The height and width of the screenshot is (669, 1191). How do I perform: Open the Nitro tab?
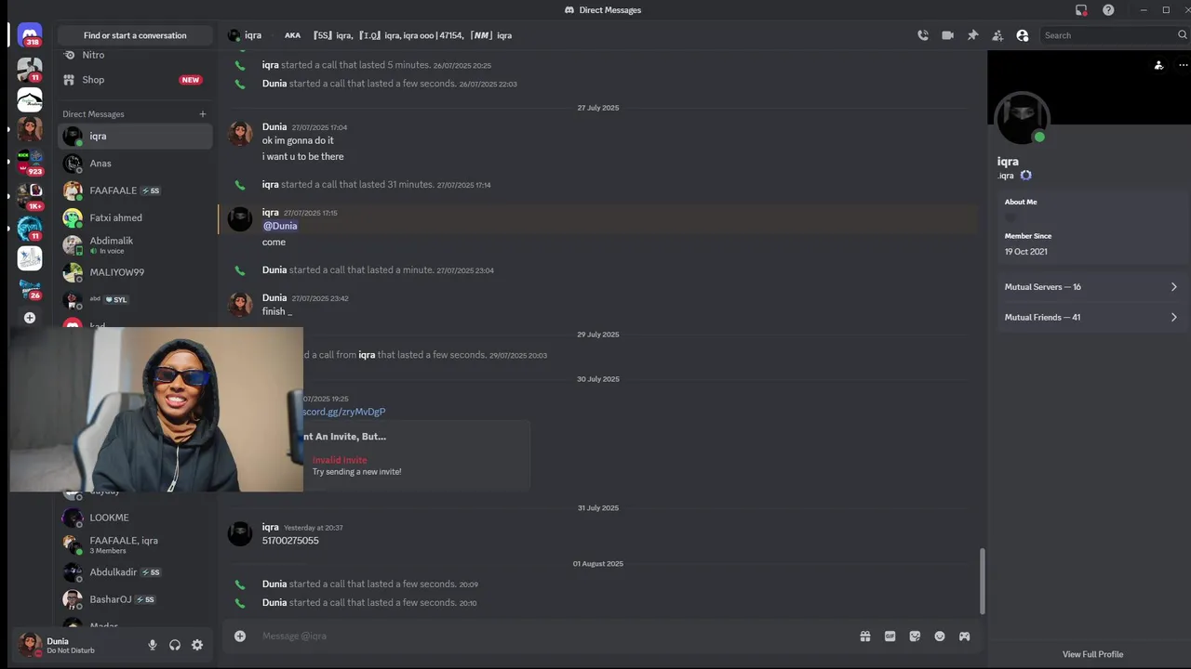click(x=135, y=56)
